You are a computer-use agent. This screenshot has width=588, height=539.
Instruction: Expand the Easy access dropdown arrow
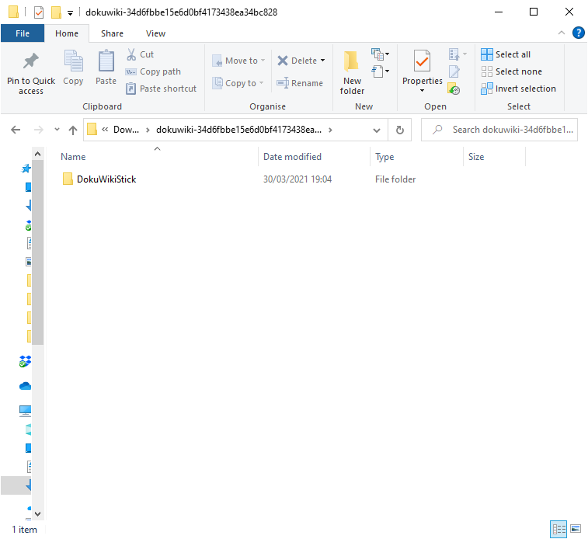point(387,71)
